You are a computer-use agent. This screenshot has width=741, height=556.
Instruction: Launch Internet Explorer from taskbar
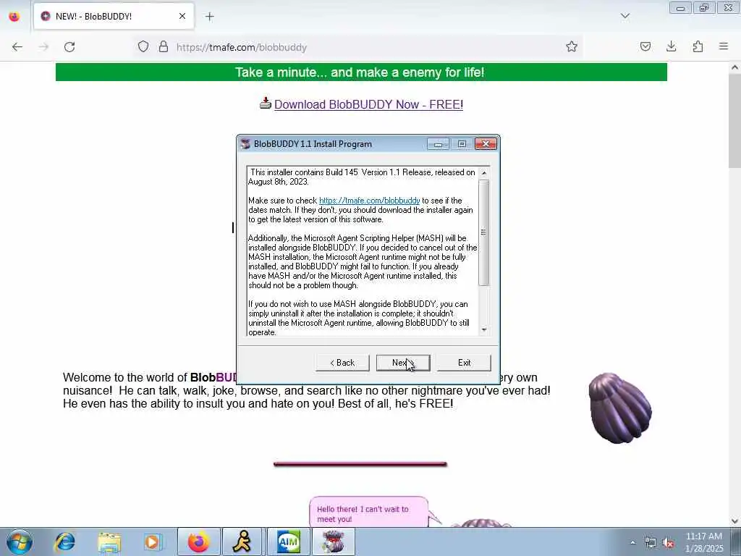click(x=64, y=542)
